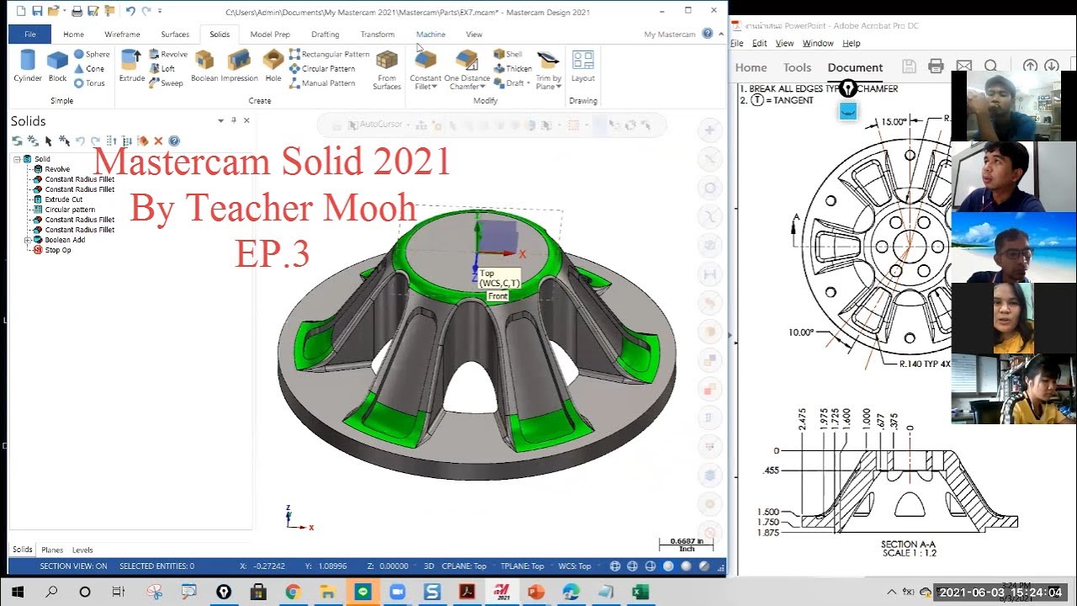Open Tools tab in Acrobat
The image size is (1077, 606).
point(797,67)
